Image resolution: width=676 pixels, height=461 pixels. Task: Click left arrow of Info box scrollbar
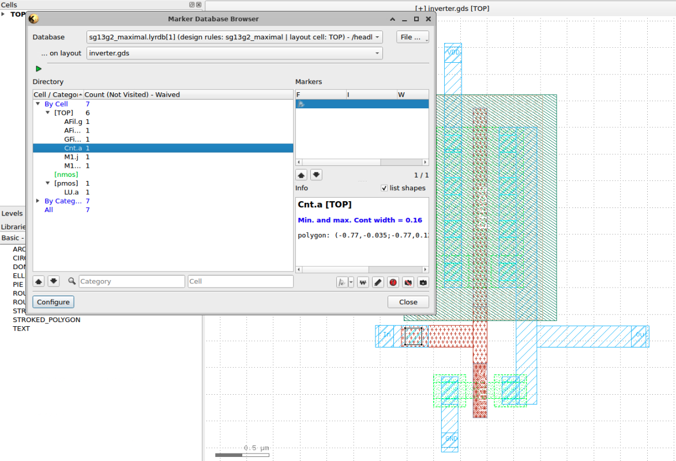click(299, 269)
